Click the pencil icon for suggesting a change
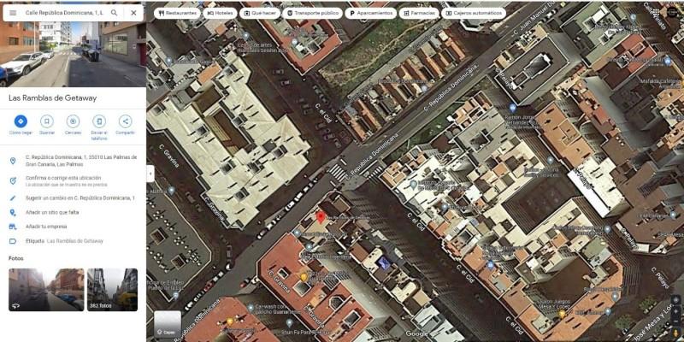Image resolution: width=684 pixels, height=342 pixels. tap(13, 198)
